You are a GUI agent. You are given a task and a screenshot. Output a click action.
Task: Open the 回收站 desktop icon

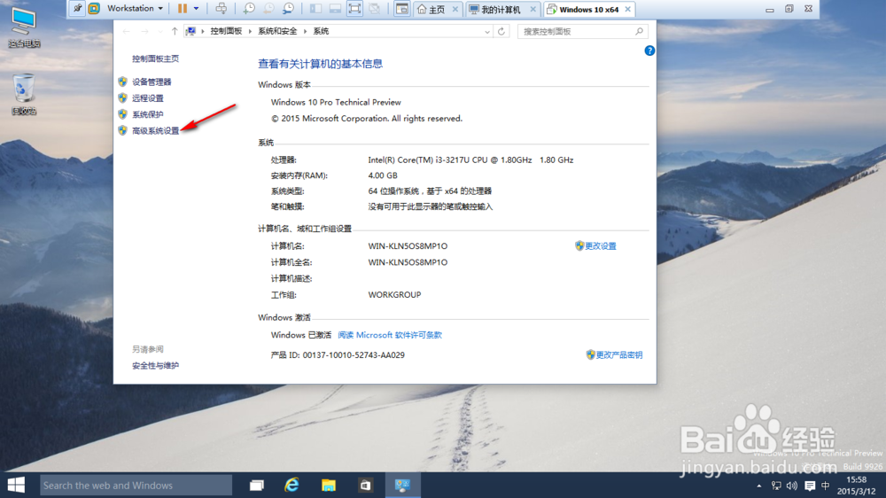[24, 95]
